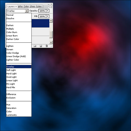Choose Saturation blend mode
131x131 pixels.
(19, 108)
